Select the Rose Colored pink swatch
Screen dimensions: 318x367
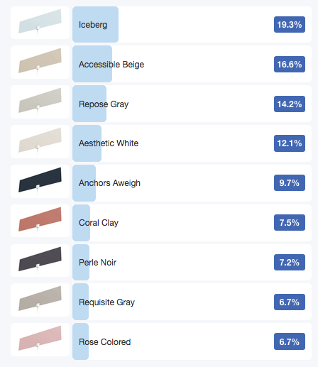click(x=40, y=339)
